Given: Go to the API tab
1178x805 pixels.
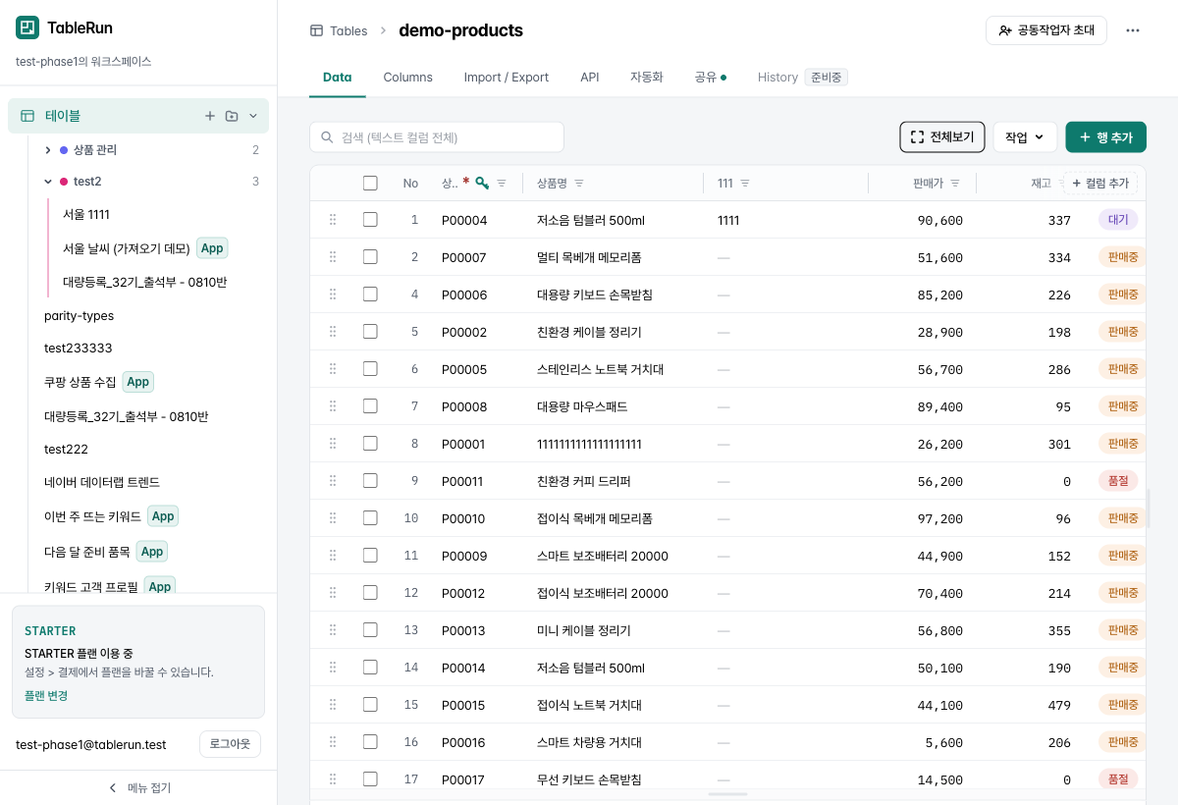Looking at the screenshot, I should coord(590,77).
